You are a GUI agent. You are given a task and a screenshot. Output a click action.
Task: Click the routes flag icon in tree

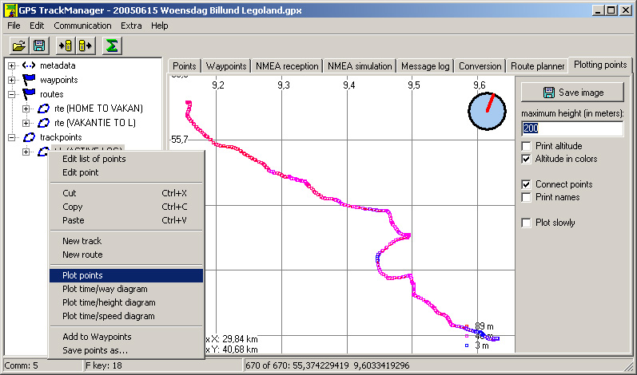click(x=30, y=94)
